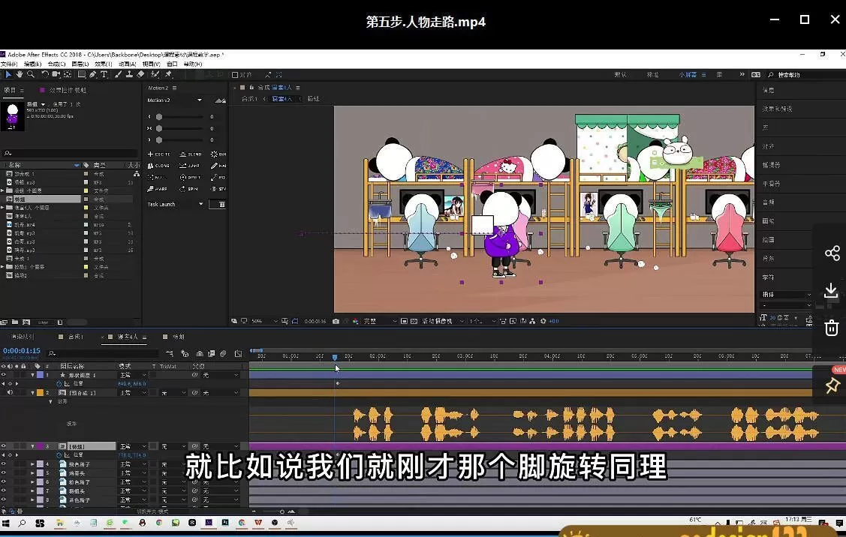This screenshot has width=846, height=537.
Task: Enable audio for layer 2 in timeline
Action: tap(11, 393)
